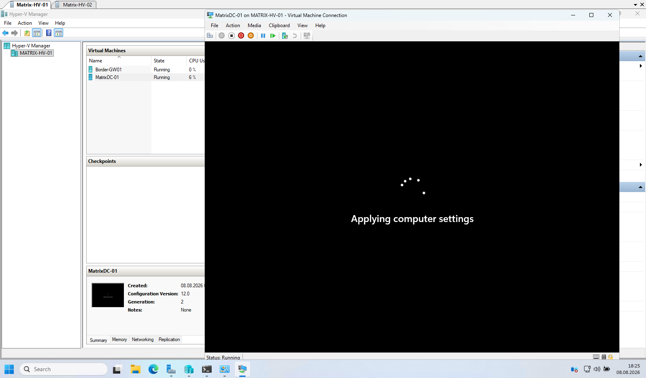Open the Media menu
Image resolution: width=646 pixels, height=378 pixels.
click(254, 26)
